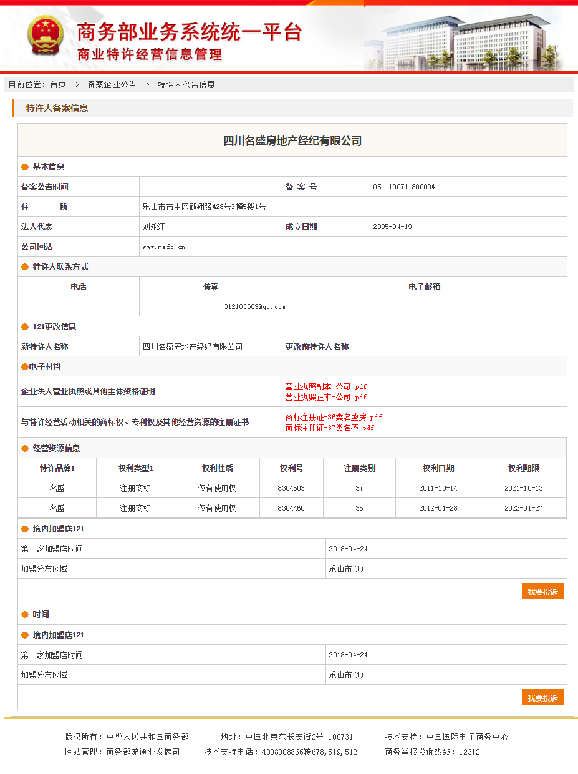Click footer text 中国国际电子商务中心
Image resolution: width=578 pixels, height=774 pixels.
click(x=468, y=737)
